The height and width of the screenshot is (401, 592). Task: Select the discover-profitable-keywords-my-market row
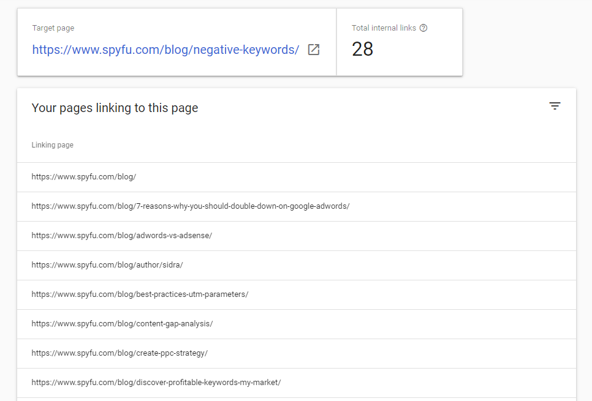pos(297,383)
